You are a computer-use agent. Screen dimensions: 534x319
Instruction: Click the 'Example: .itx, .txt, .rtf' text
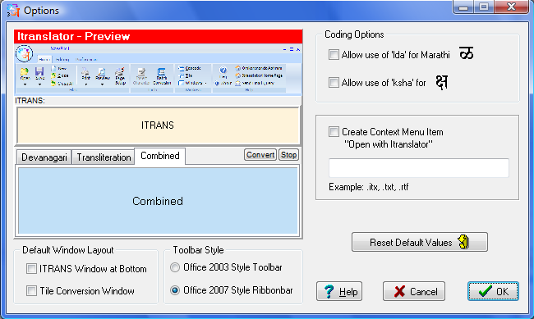click(x=369, y=187)
